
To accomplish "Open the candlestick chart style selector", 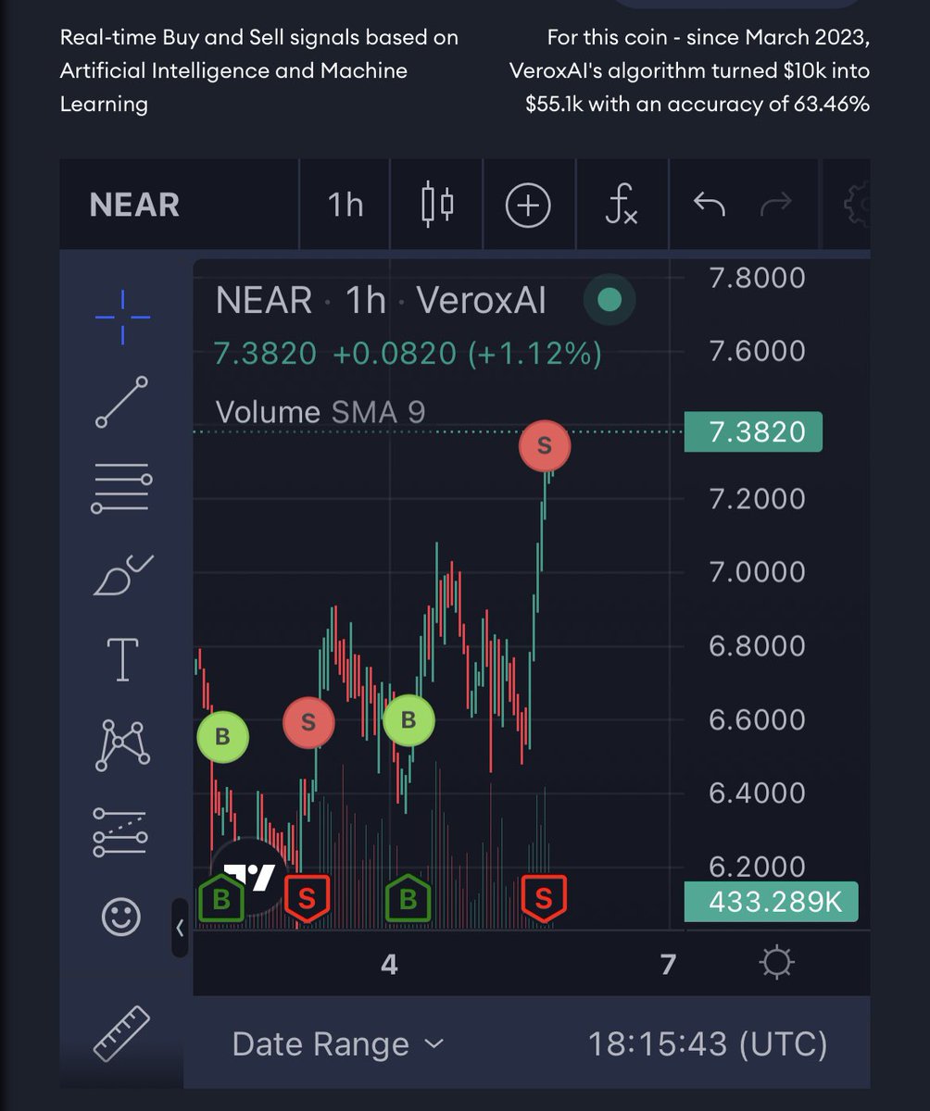I will click(x=437, y=205).
